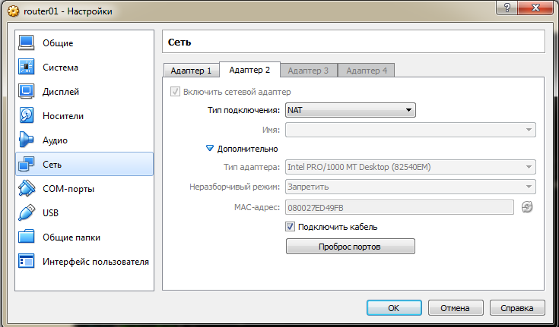Generate new MAC address with refresh icon

coord(527,206)
